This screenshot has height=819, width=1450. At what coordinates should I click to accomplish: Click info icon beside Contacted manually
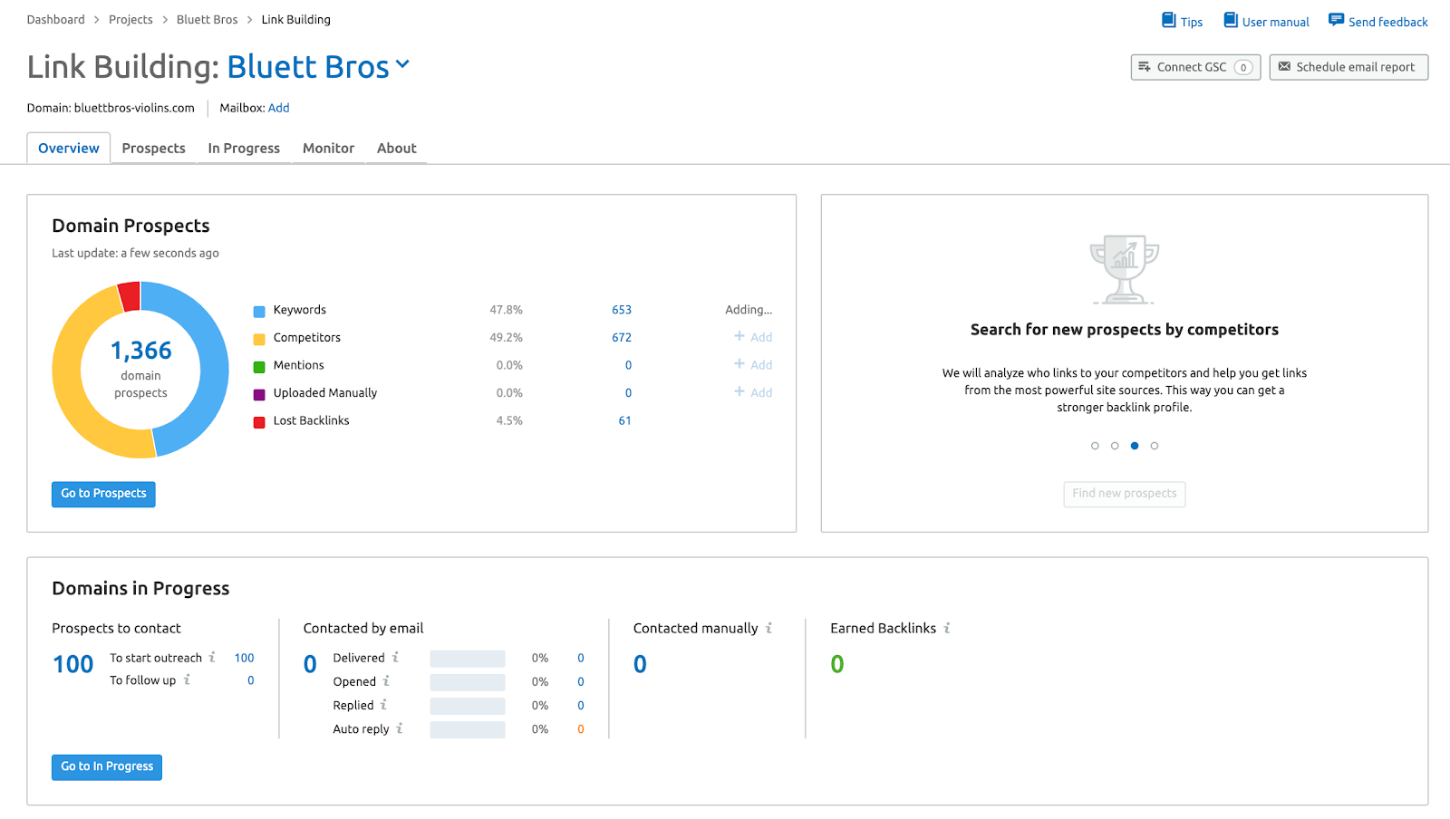click(x=768, y=628)
